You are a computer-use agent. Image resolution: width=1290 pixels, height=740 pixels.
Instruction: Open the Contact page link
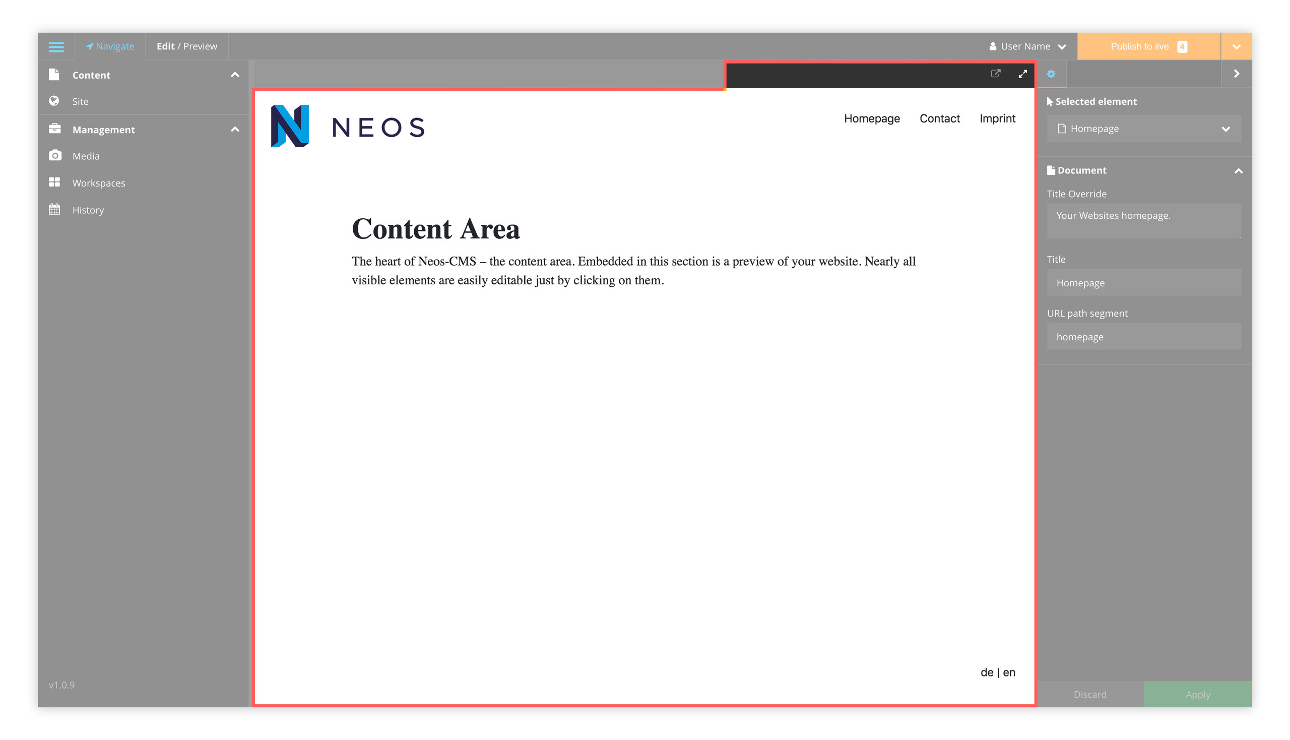(939, 118)
